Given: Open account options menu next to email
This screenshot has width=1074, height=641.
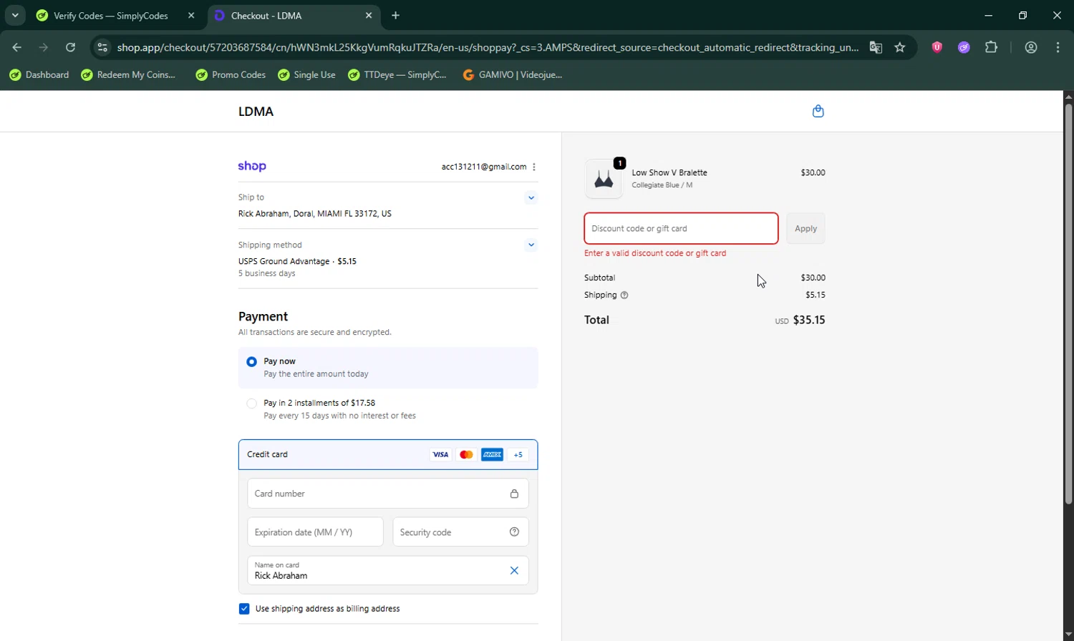Looking at the screenshot, I should point(534,167).
